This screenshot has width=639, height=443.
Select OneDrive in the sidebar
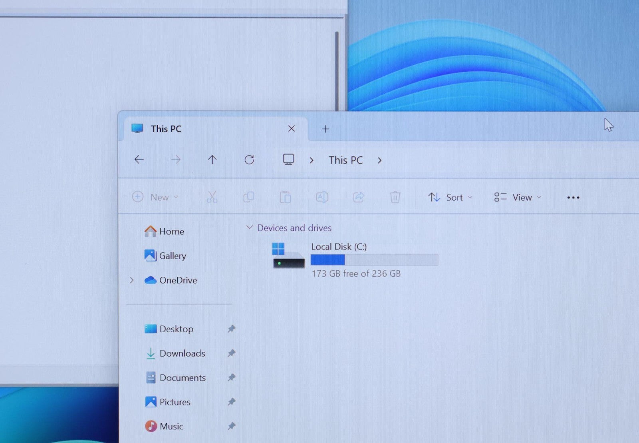coord(171,280)
